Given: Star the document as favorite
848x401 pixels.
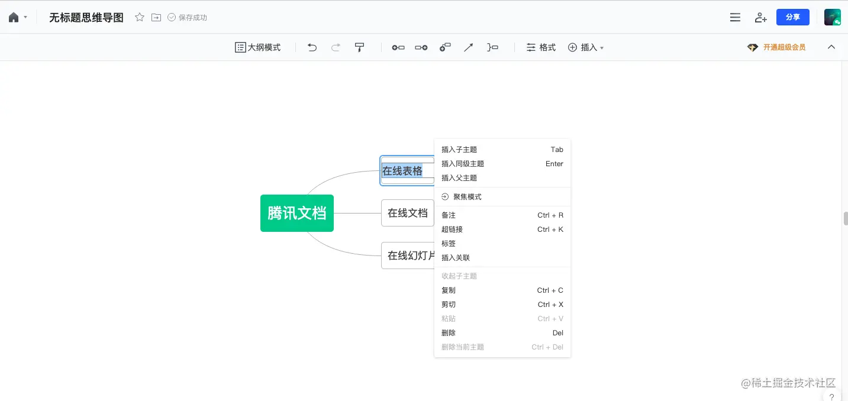Looking at the screenshot, I should 140,17.
